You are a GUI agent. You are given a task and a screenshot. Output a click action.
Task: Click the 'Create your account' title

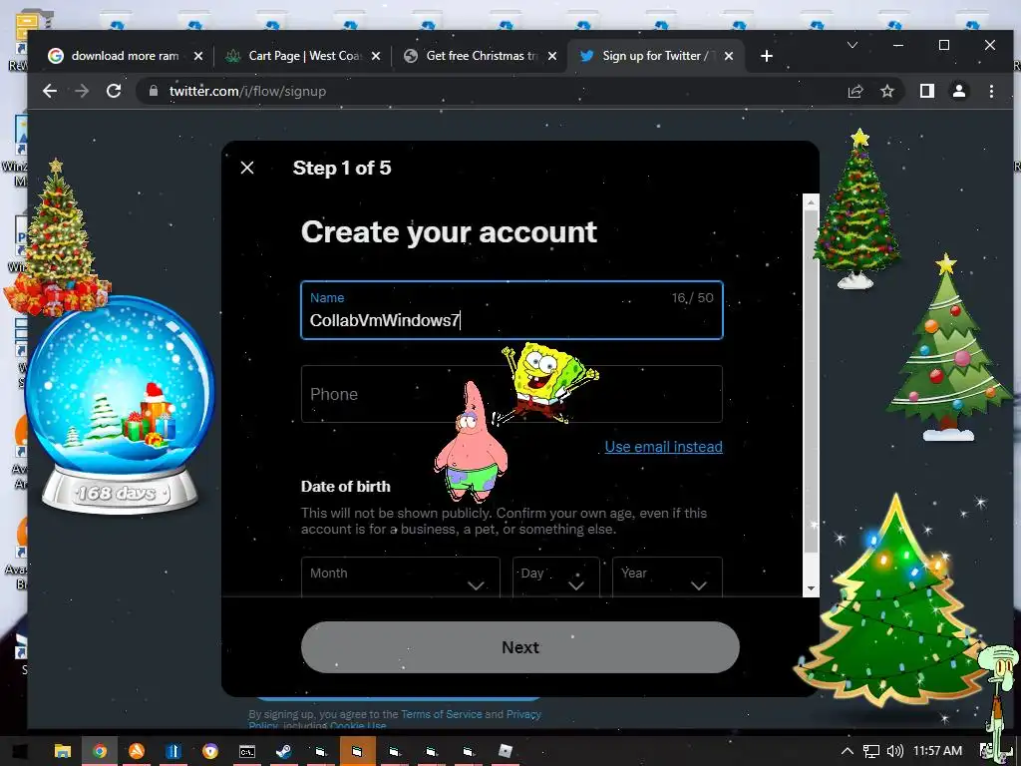click(x=449, y=231)
